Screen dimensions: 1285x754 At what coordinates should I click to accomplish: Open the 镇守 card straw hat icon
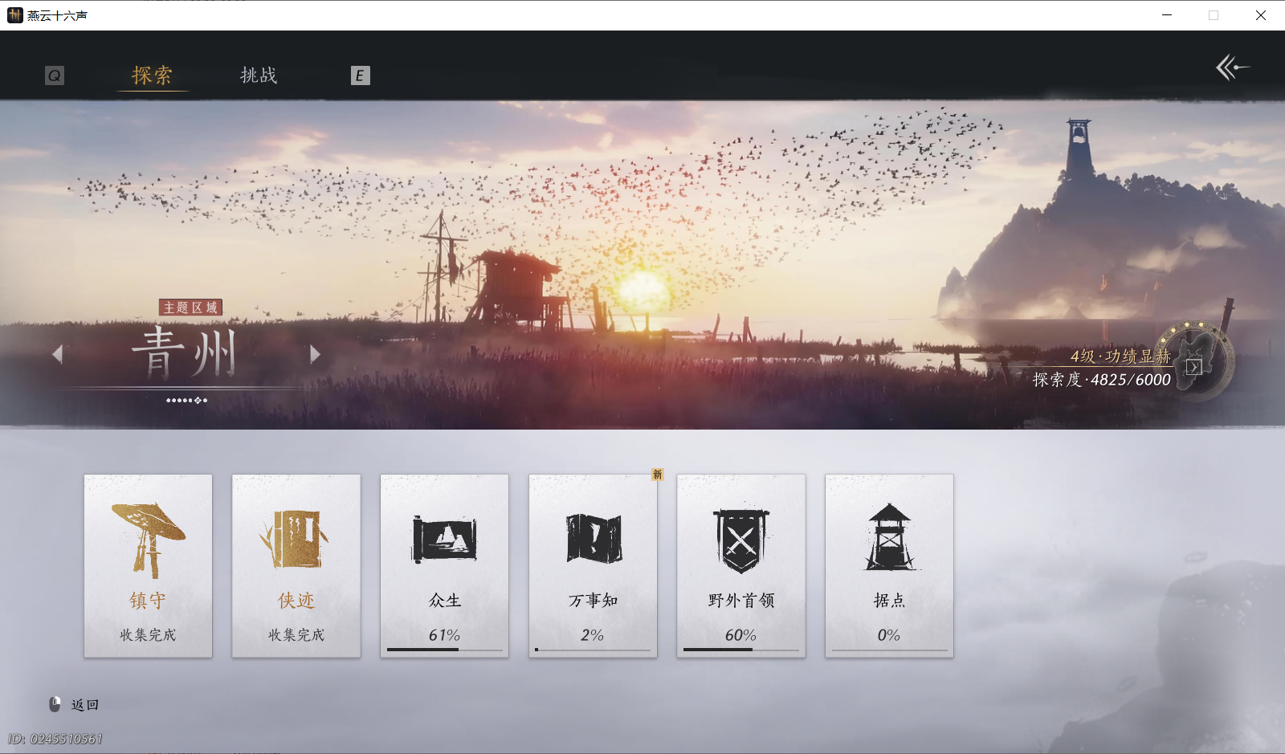(x=149, y=539)
